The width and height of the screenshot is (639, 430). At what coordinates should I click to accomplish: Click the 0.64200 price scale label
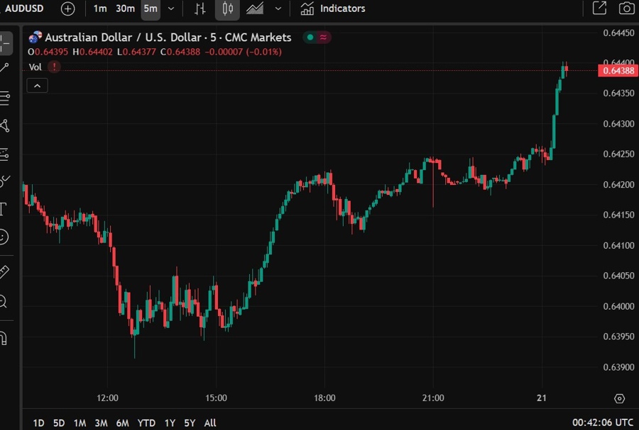click(x=618, y=184)
